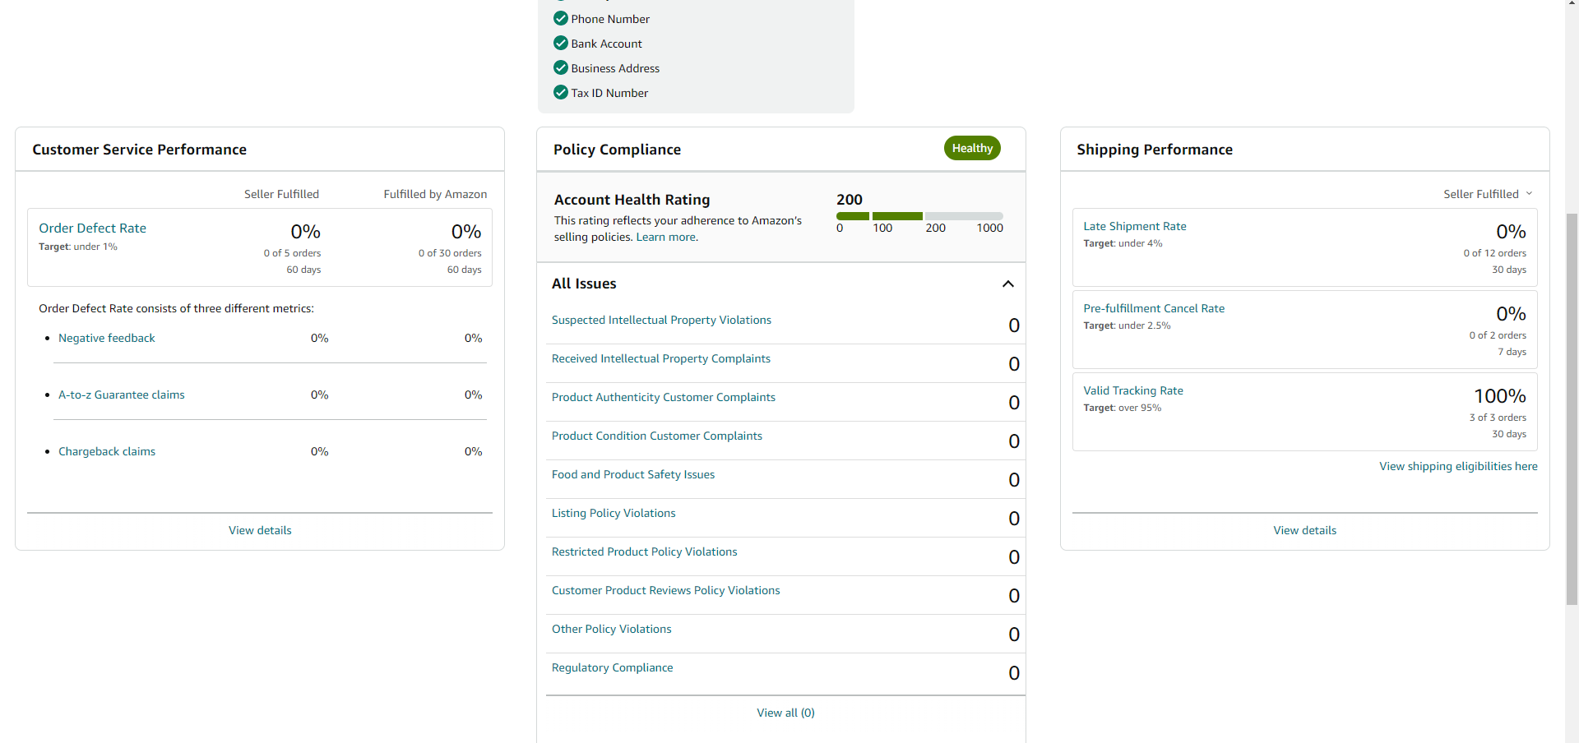Open the Negative feedback link

click(x=107, y=338)
